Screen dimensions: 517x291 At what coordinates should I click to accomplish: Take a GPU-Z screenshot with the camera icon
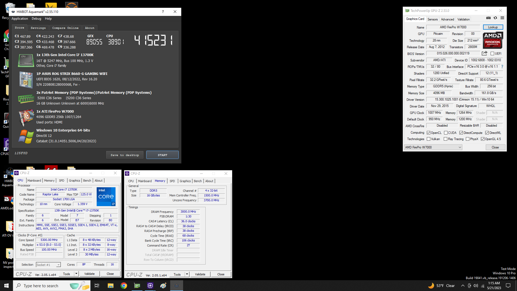click(x=488, y=18)
